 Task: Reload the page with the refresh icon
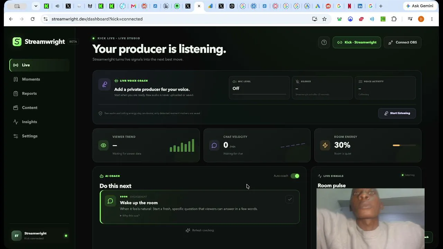[x=33, y=19]
